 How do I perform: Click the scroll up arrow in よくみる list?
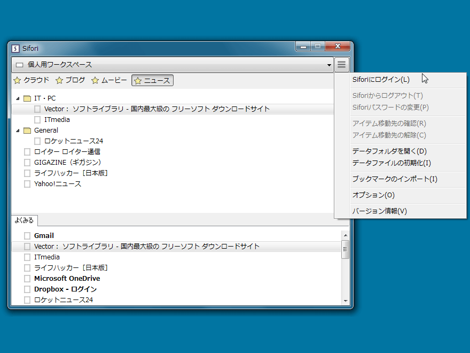[346, 235]
